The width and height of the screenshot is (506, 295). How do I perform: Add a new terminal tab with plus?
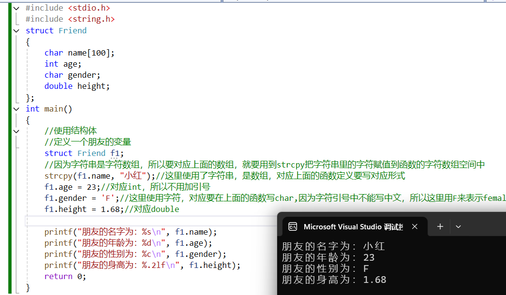pyautogui.click(x=440, y=227)
